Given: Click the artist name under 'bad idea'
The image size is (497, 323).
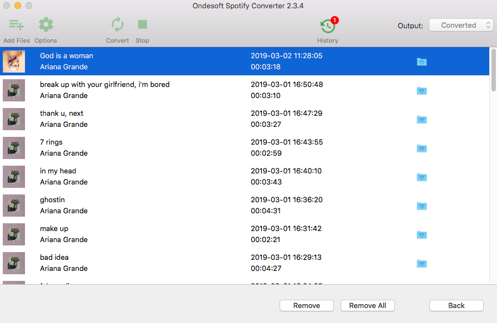Looking at the screenshot, I should tap(64, 269).
